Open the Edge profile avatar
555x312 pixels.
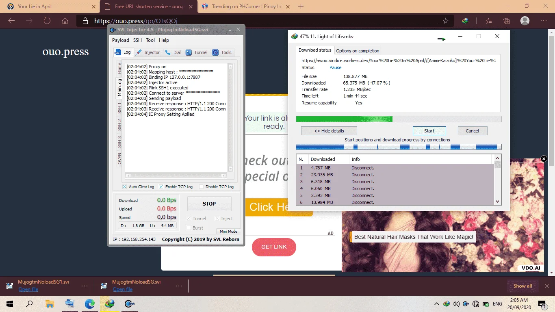(525, 21)
